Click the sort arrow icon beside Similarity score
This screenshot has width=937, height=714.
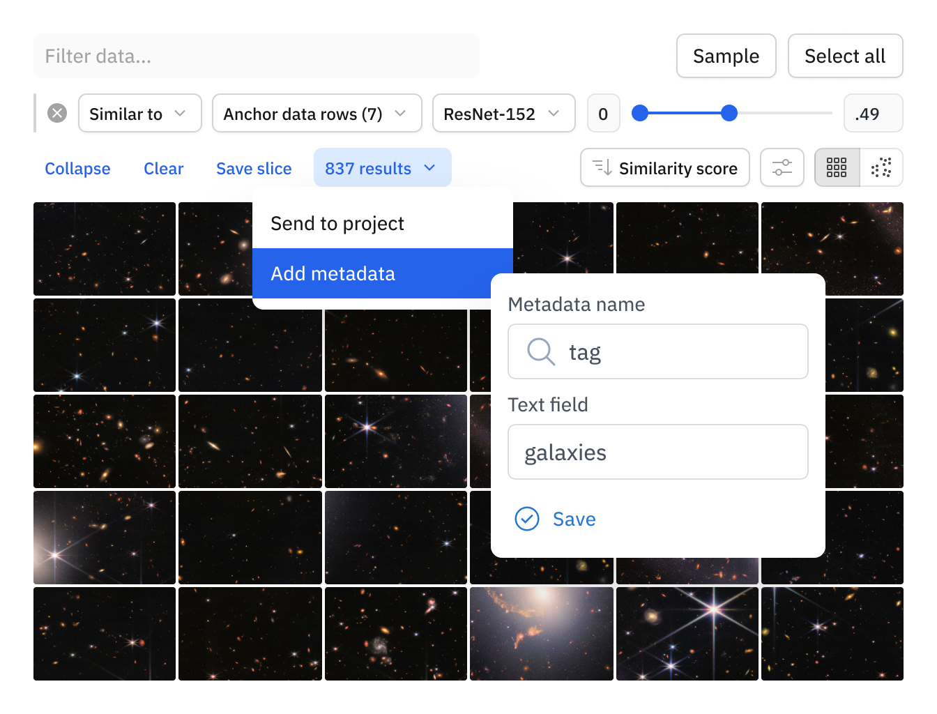pos(602,167)
